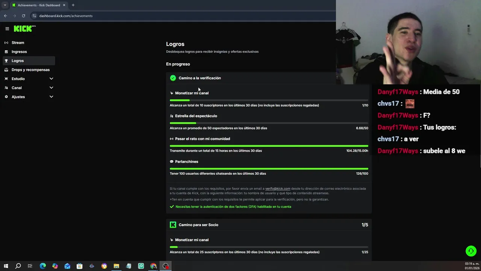Click the 104.28/15.00h hours value
This screenshot has height=271, width=481.
coord(357,151)
